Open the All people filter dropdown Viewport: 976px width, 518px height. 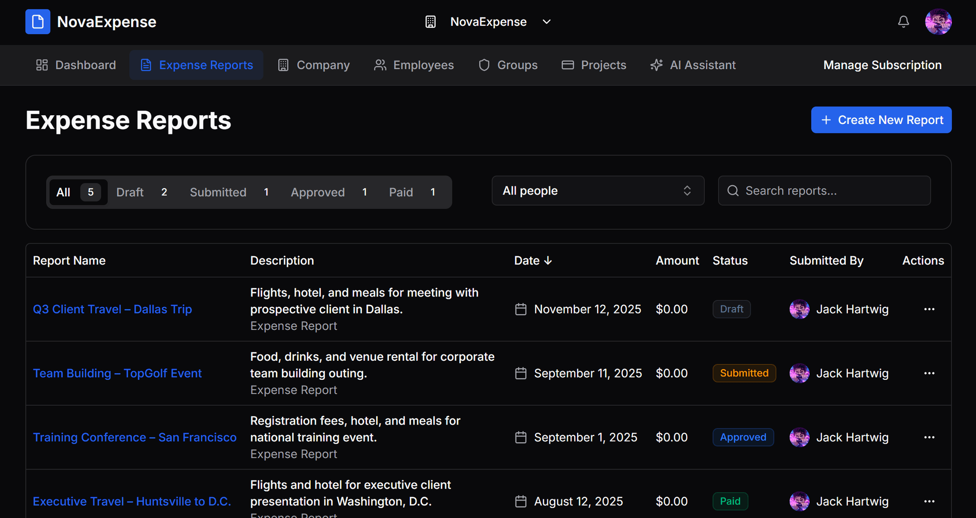click(x=598, y=191)
